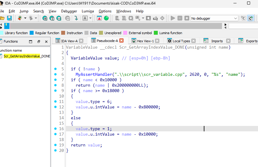Click the gray framed-square toolbar icon
Screen dimensions: 258x167
pos(148,18)
